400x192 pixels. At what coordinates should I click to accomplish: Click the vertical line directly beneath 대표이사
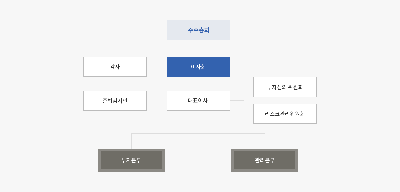point(198,122)
